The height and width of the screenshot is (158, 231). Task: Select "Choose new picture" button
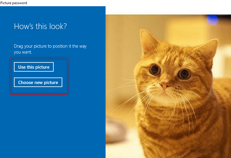click(38, 83)
